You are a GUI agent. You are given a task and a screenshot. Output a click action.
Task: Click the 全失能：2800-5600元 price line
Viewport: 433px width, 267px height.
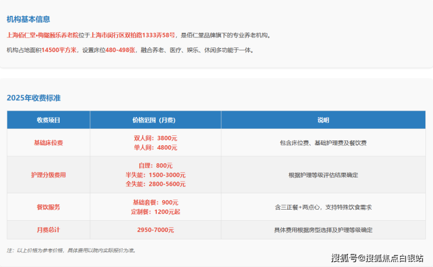[x=155, y=184]
